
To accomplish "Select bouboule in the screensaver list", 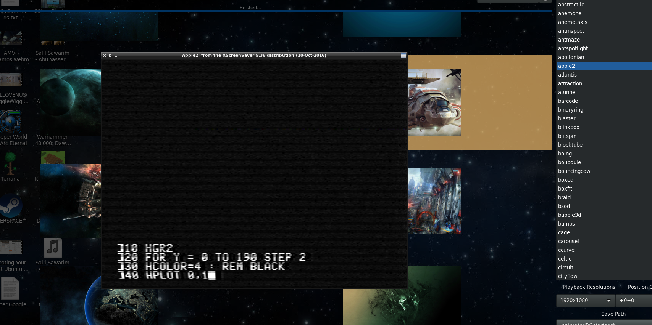I will pyautogui.click(x=604, y=162).
